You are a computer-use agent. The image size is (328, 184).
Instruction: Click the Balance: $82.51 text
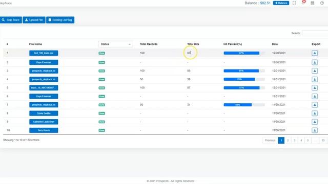257,3
